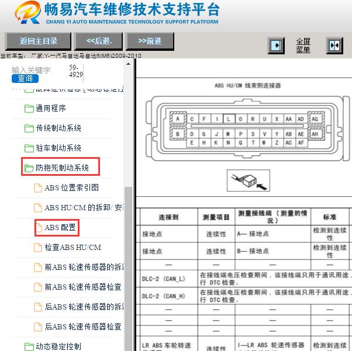Click terminal AG in the connector diagram

click(316, 119)
